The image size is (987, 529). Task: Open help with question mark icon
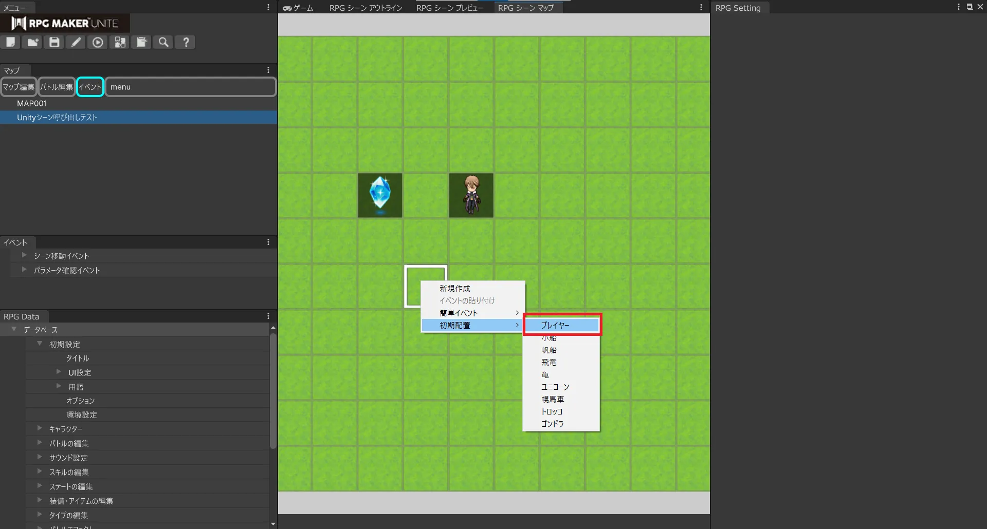click(x=186, y=42)
